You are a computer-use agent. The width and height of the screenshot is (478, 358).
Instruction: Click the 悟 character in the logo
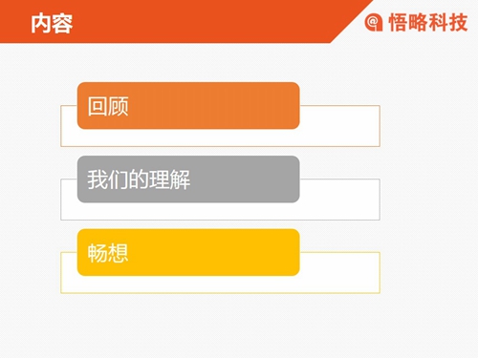pyautogui.click(x=398, y=23)
